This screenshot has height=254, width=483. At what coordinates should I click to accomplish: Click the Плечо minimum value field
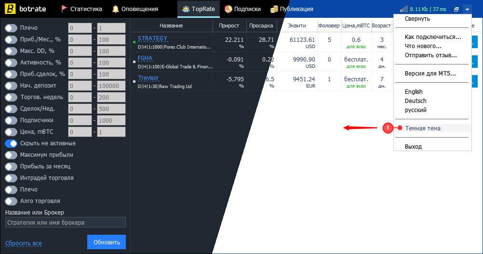click(x=80, y=28)
